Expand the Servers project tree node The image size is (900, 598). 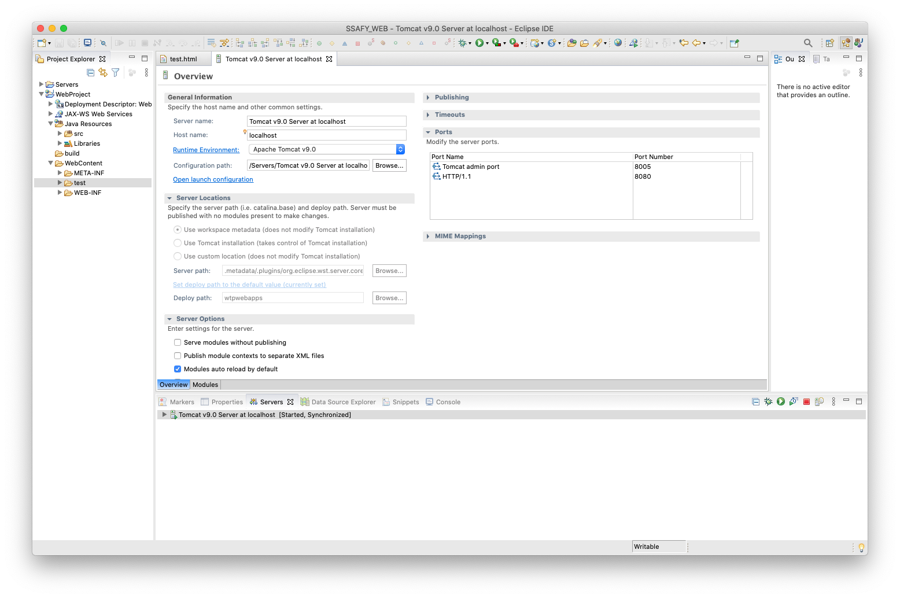tap(41, 84)
